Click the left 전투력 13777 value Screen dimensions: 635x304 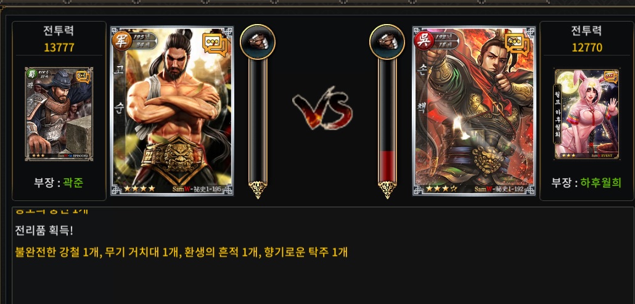click(59, 47)
